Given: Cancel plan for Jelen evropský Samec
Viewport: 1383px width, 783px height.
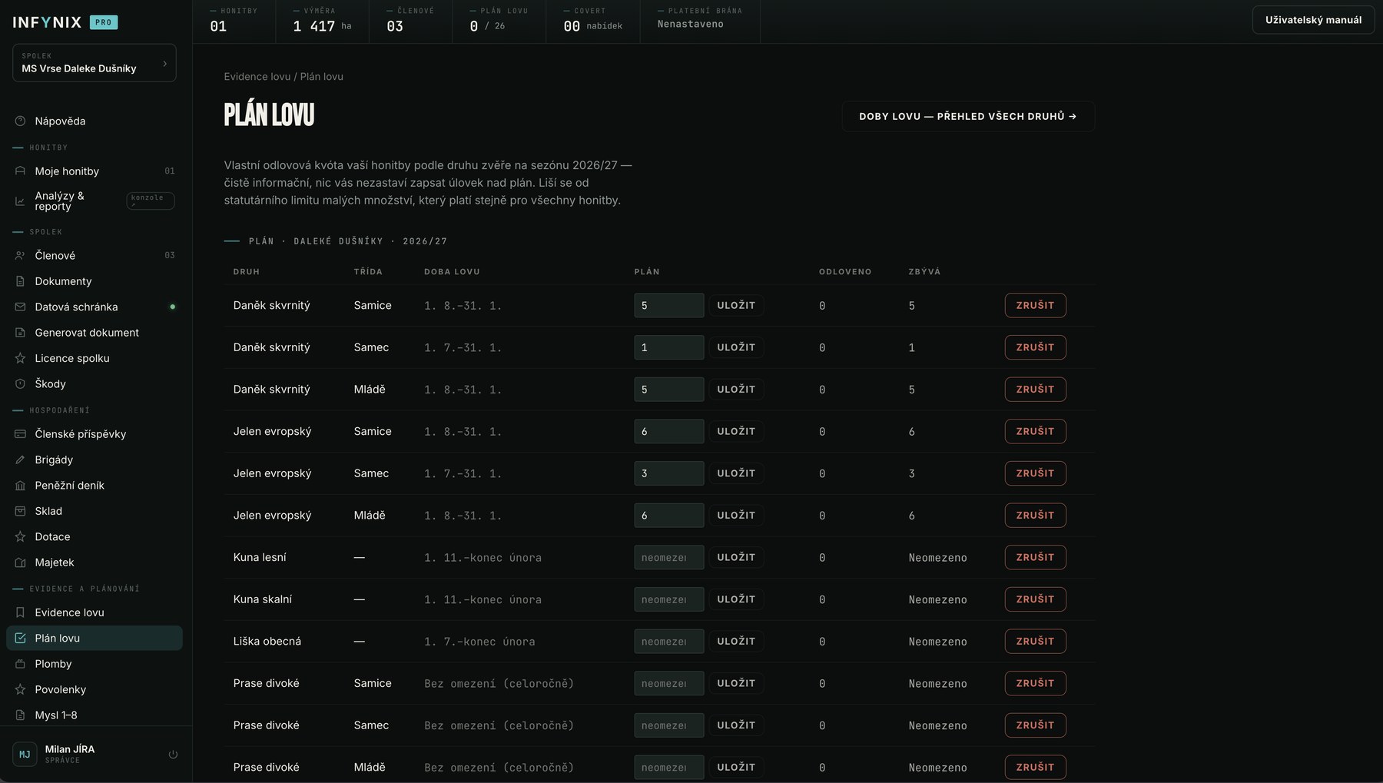Looking at the screenshot, I should [1035, 473].
